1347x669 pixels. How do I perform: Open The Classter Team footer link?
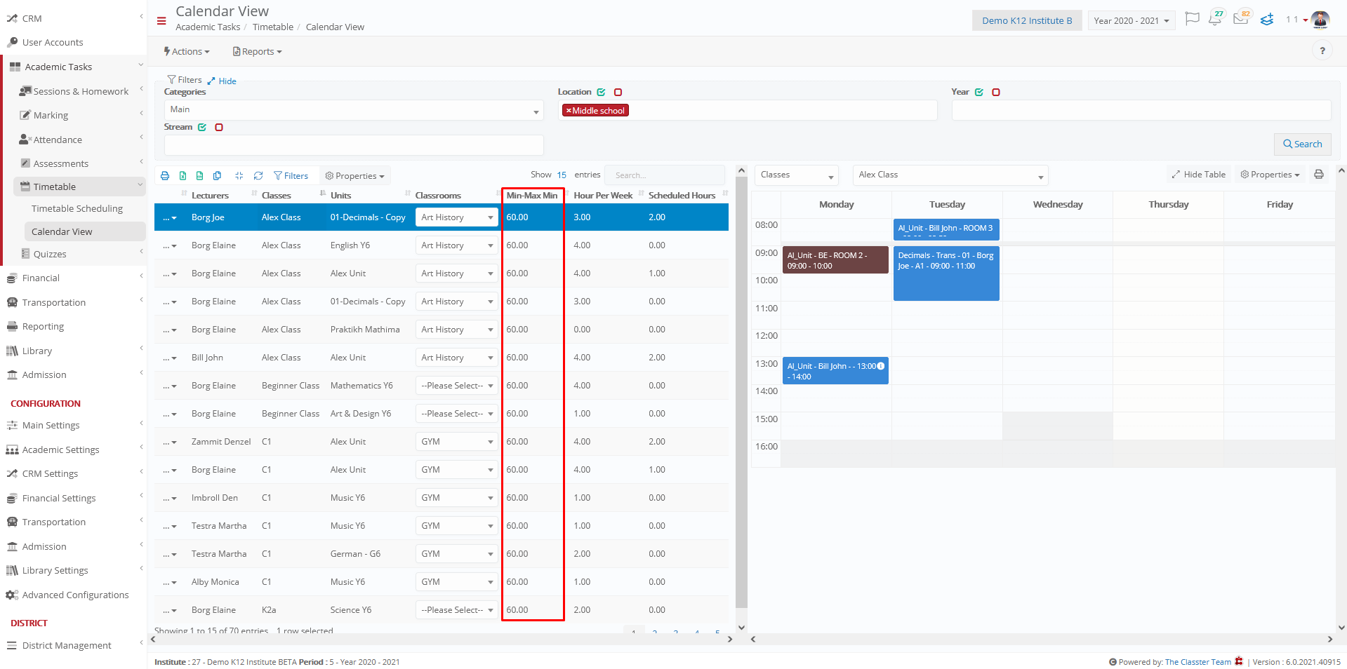(x=1197, y=662)
